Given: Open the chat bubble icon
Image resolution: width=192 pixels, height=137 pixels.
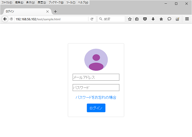Looking at the screenshot, I should coord(169,19).
